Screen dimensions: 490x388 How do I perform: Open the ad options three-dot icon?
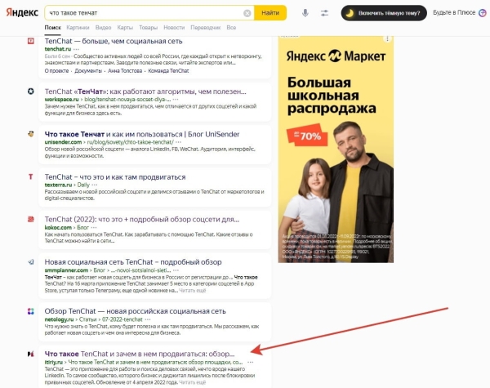point(387,39)
